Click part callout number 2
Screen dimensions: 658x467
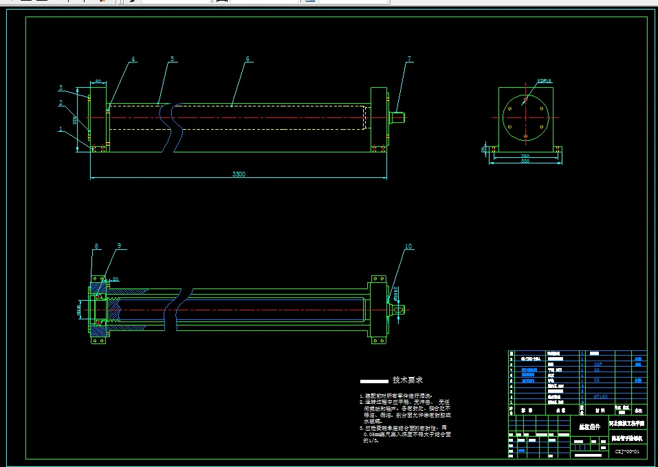(61, 103)
